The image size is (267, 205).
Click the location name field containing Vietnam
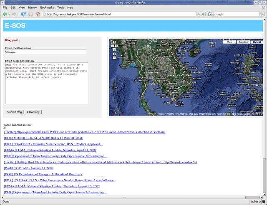pos(46,52)
